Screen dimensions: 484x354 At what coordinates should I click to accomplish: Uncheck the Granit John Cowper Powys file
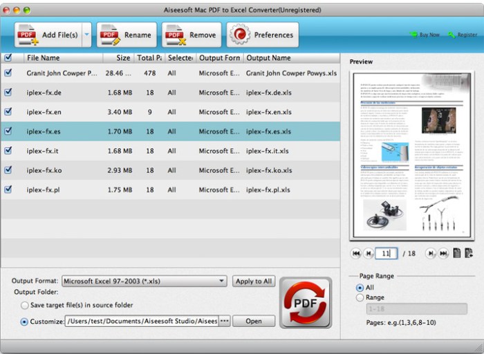click(8, 73)
